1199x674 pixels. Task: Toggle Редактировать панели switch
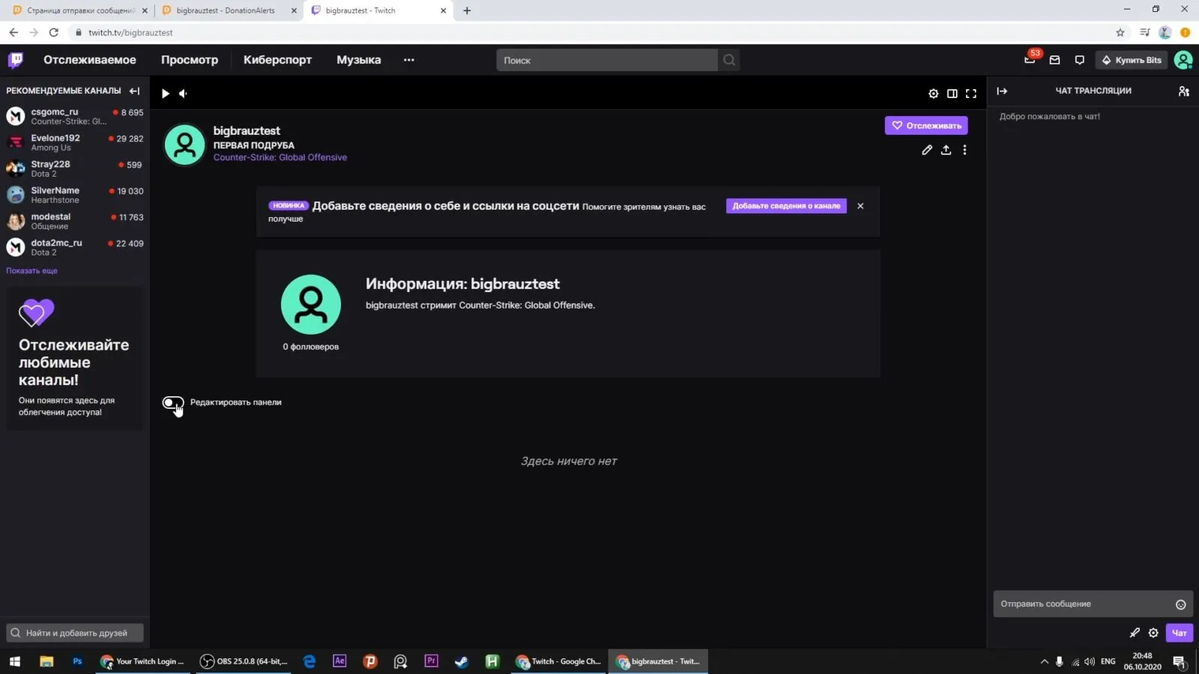[173, 402]
